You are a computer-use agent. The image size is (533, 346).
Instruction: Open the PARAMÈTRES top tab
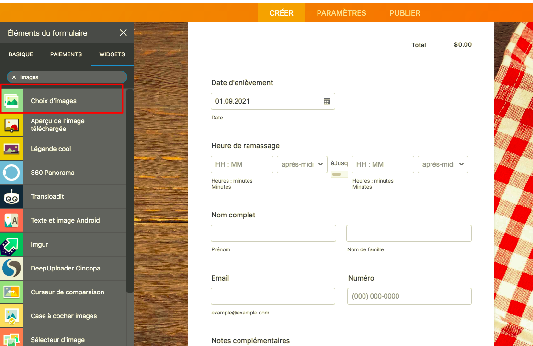[341, 13]
